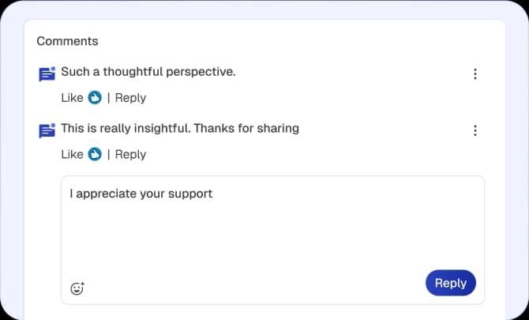Screen dimensions: 529x320
Task: Click the unread dot on the second comment icon
Action: click(53, 125)
